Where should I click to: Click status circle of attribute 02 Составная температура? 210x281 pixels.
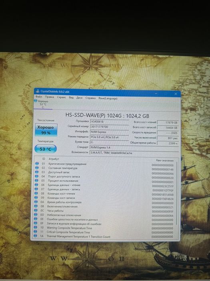[37, 168]
